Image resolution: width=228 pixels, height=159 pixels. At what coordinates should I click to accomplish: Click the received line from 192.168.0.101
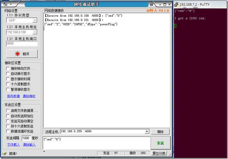74,20
